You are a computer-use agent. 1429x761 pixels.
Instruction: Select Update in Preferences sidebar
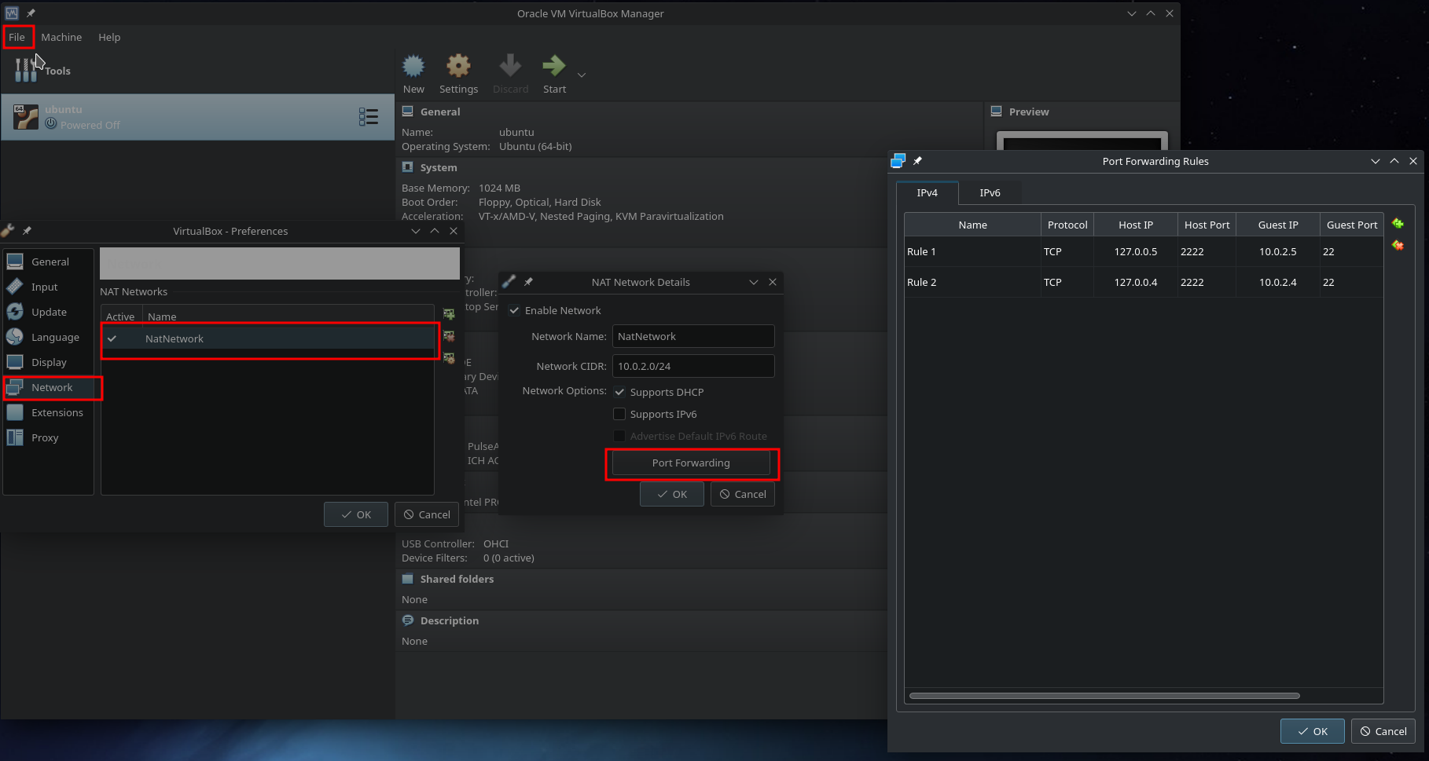tap(49, 312)
